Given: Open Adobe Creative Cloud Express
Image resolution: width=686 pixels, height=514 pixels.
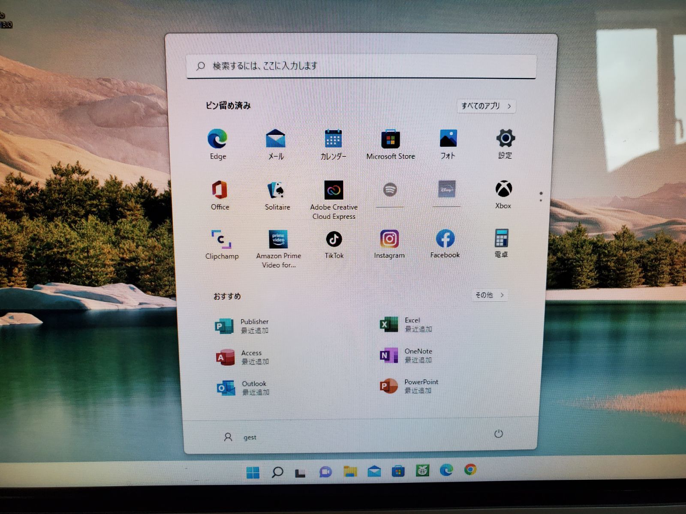Looking at the screenshot, I should (x=334, y=200).
